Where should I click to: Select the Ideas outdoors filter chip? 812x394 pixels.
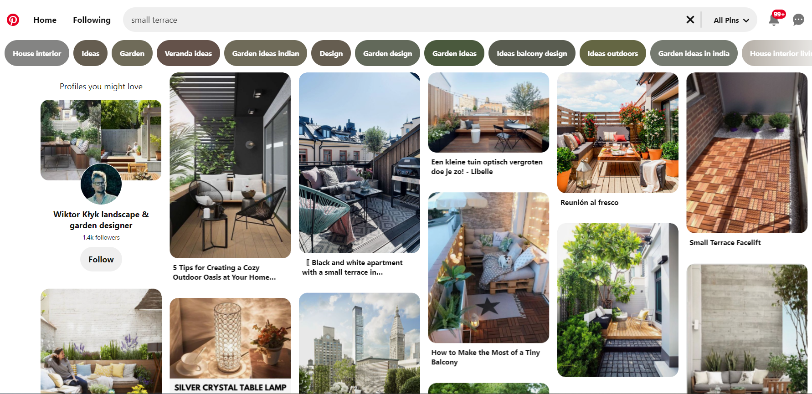click(x=612, y=53)
